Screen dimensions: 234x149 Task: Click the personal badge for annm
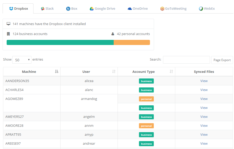coord(146,126)
